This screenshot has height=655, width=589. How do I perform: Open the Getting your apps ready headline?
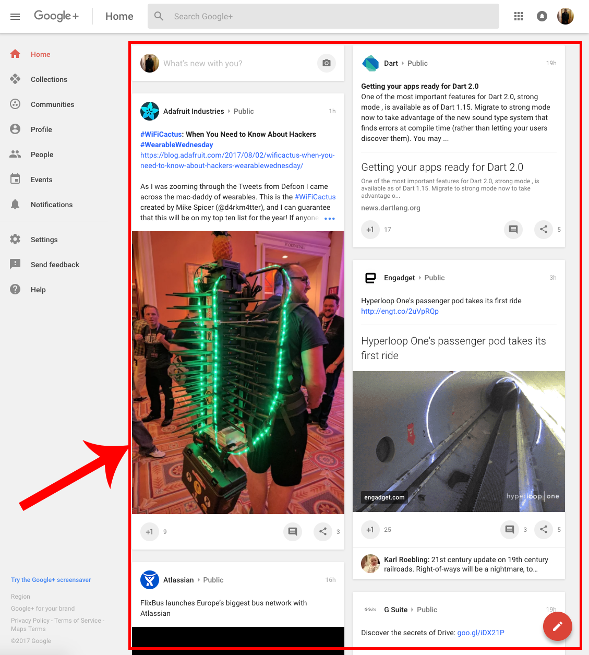(x=442, y=167)
